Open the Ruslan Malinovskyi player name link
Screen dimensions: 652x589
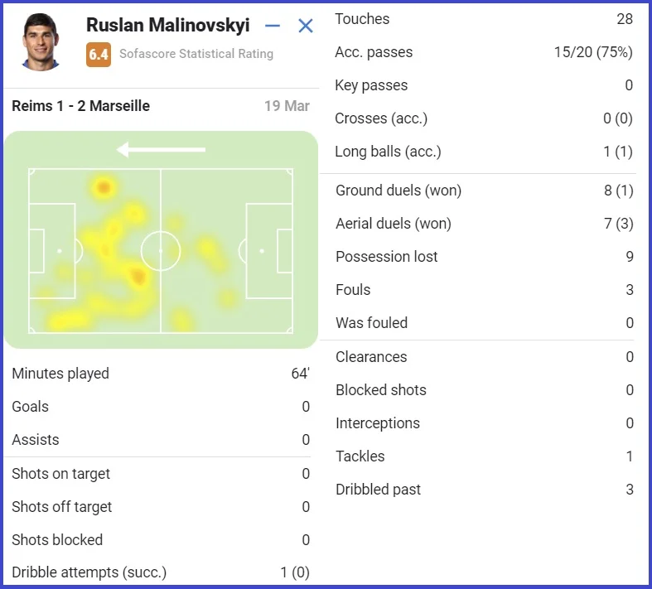[x=167, y=26]
